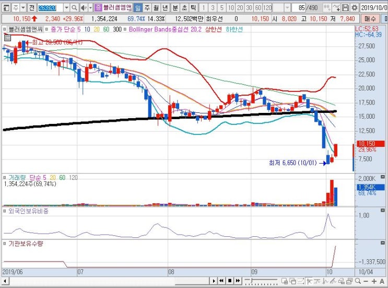This screenshot has width=388, height=288.
Task: Toggle the small square before 블러썸엠앤씨 label
Action: (x=5, y=29)
